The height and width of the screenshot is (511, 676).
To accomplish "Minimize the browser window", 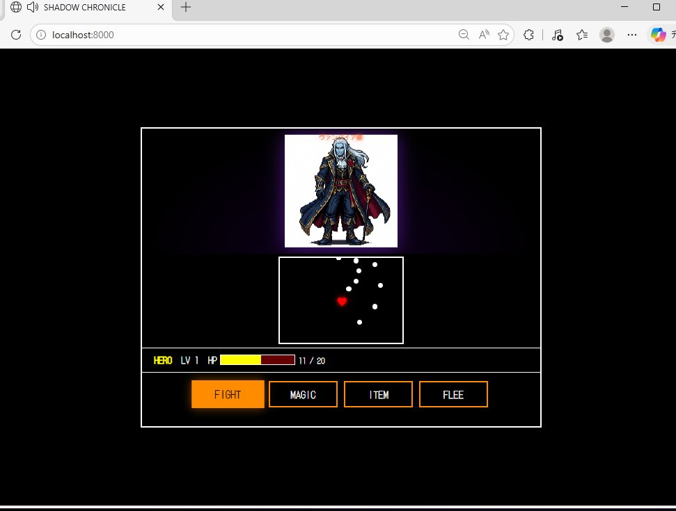I will click(624, 7).
